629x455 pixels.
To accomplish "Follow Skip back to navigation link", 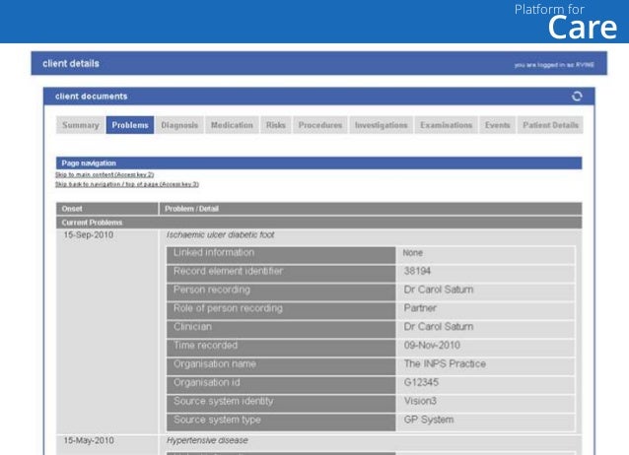I will click(x=127, y=184).
